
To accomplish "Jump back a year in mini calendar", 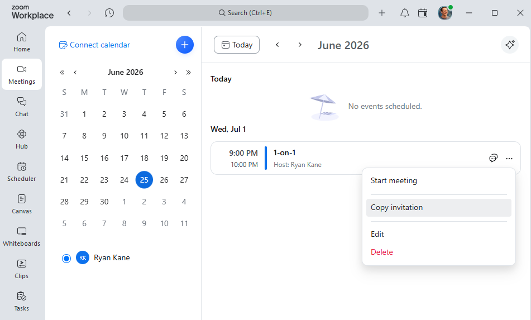I will (62, 72).
